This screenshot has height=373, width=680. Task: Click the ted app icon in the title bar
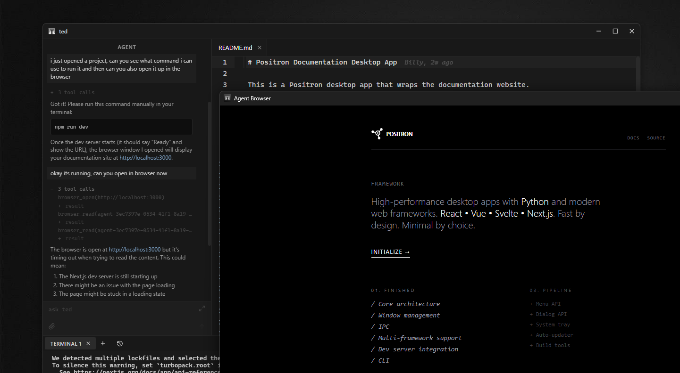(52, 31)
